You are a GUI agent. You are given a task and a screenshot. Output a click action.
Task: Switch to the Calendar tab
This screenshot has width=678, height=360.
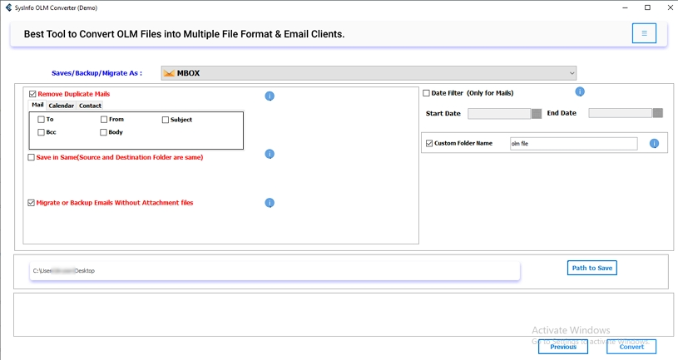[x=61, y=106]
